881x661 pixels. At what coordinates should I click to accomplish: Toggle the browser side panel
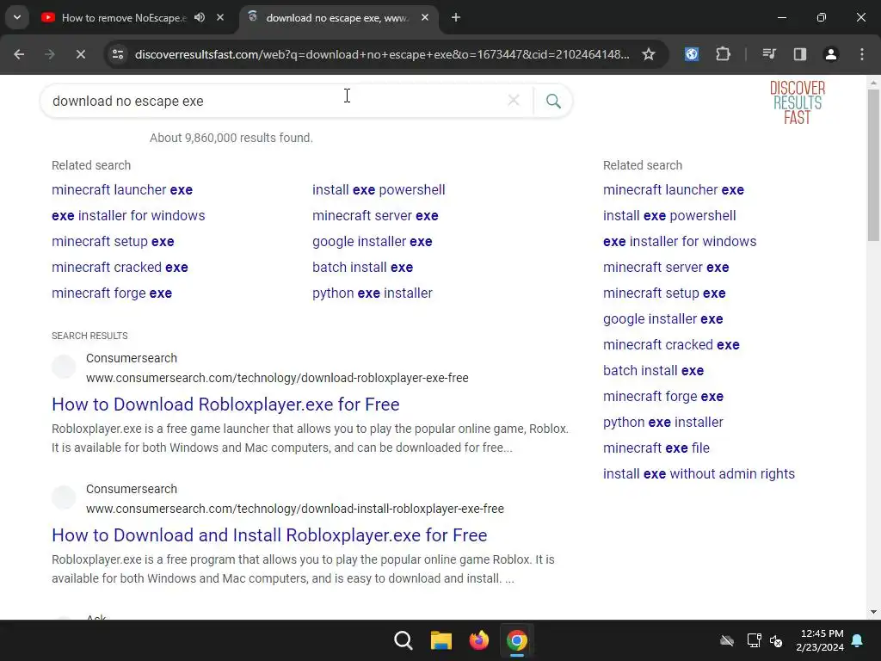pyautogui.click(x=800, y=54)
